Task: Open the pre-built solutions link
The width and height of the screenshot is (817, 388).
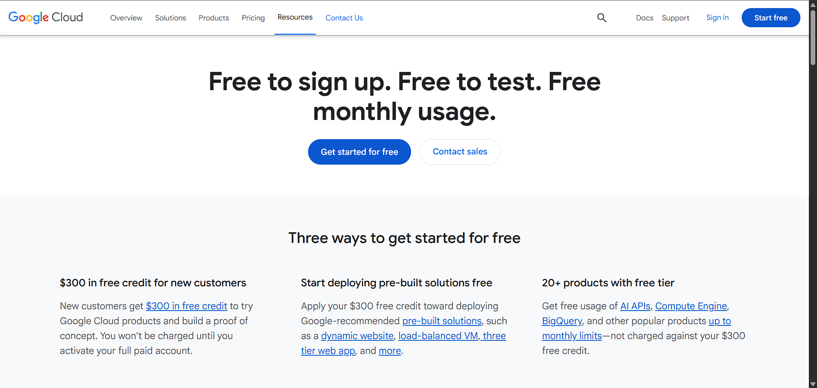Action: tap(442, 321)
